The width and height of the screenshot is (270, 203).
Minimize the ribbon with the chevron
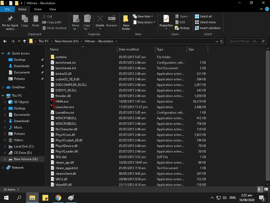(261, 9)
